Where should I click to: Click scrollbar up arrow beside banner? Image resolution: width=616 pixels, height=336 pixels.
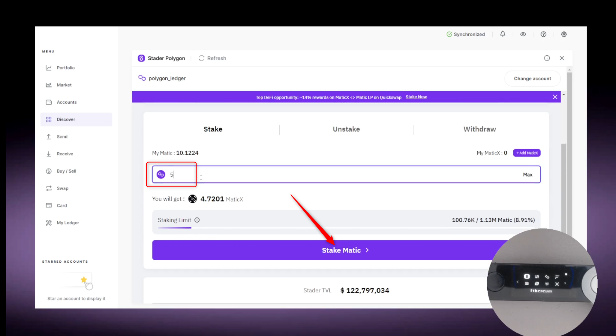click(x=564, y=95)
